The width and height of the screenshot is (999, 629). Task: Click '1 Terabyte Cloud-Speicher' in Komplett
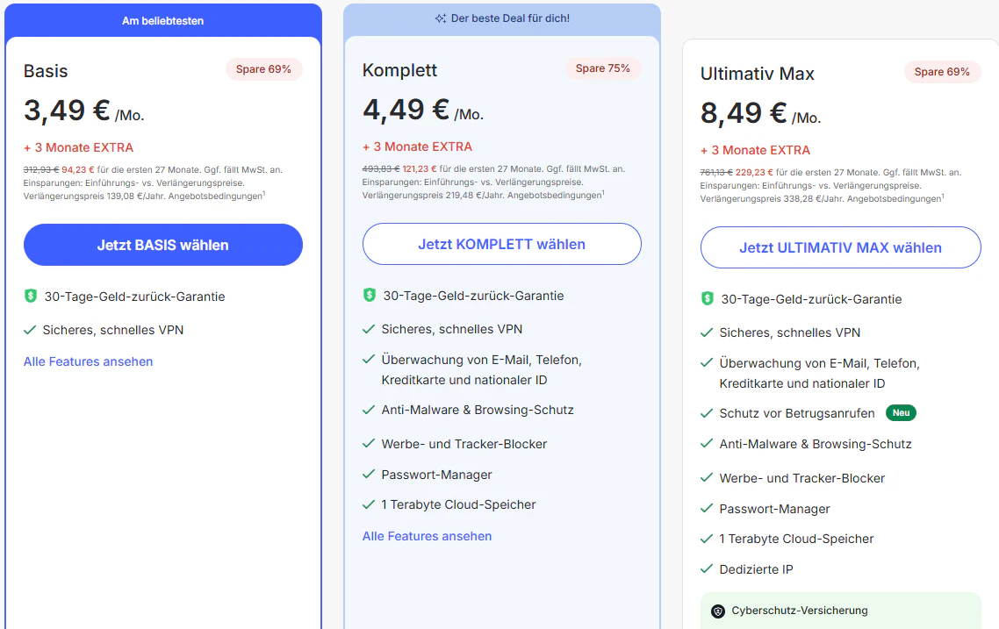click(x=459, y=504)
